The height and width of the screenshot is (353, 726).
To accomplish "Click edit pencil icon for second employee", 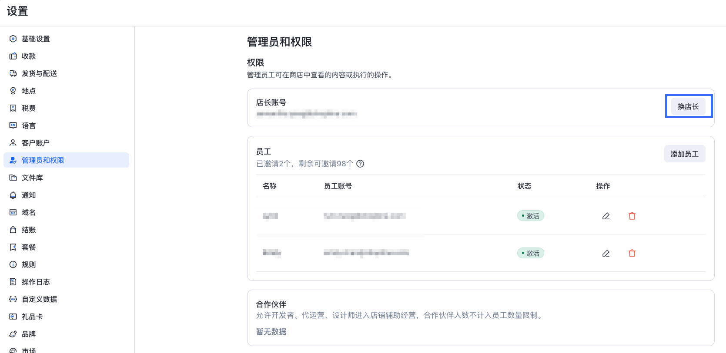I will [606, 253].
